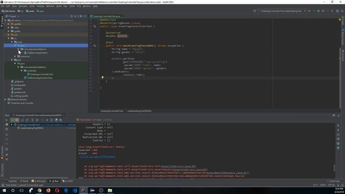The image size is (345, 194).
Task: Collapse the src folder node
Action: pyautogui.click(x=9, y=38)
